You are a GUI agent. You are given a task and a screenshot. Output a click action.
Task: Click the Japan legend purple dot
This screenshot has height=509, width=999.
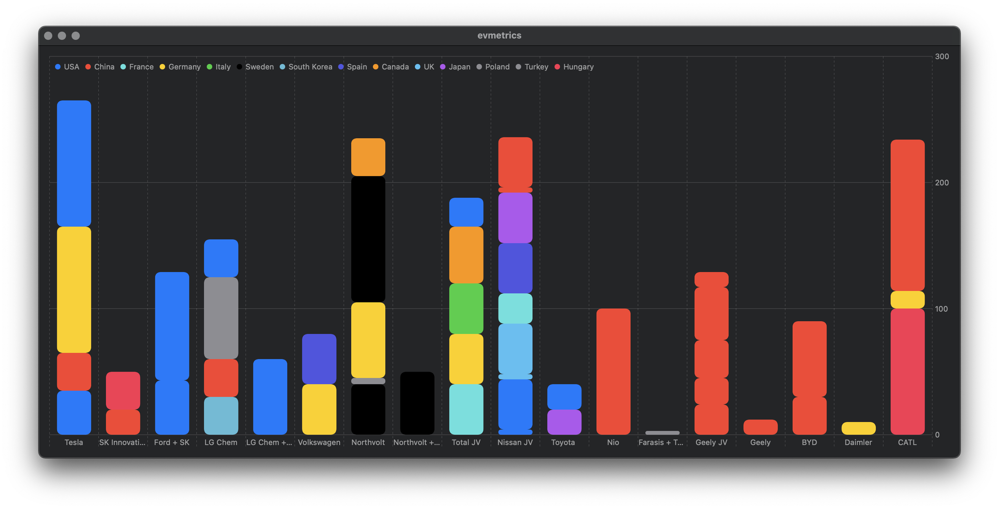443,67
